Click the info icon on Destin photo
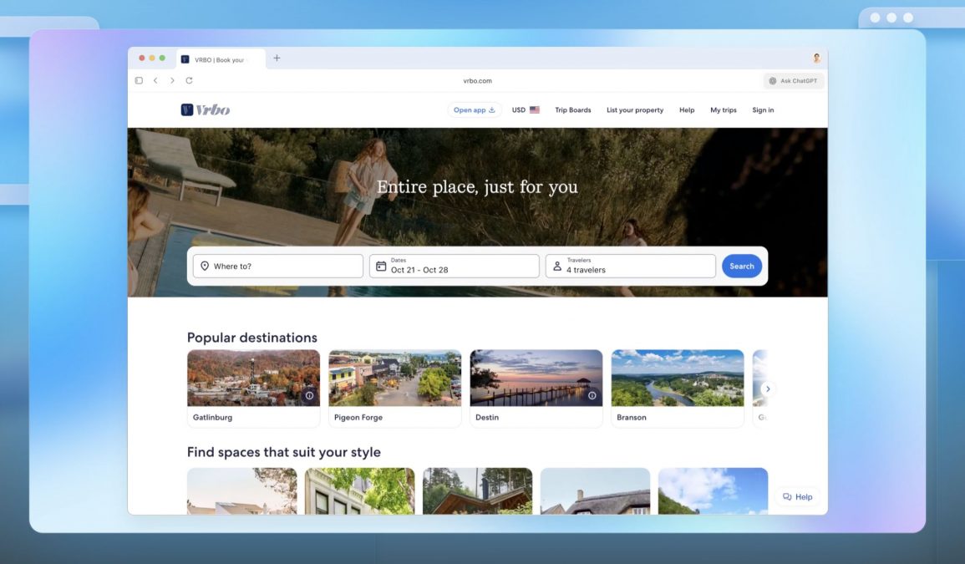 point(592,395)
